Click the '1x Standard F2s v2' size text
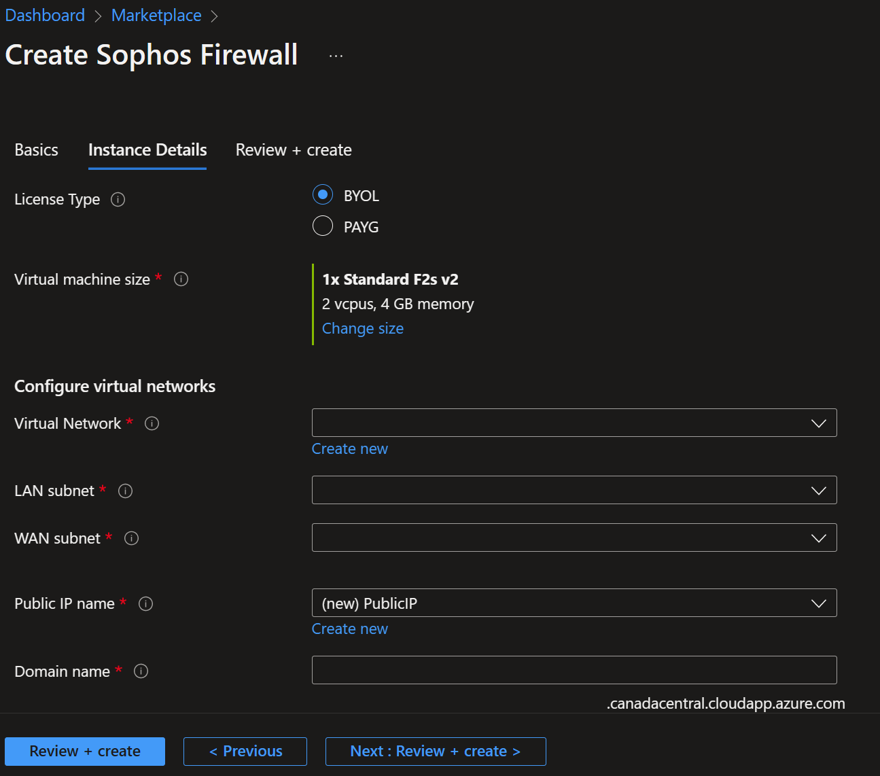The image size is (880, 776). coord(390,279)
